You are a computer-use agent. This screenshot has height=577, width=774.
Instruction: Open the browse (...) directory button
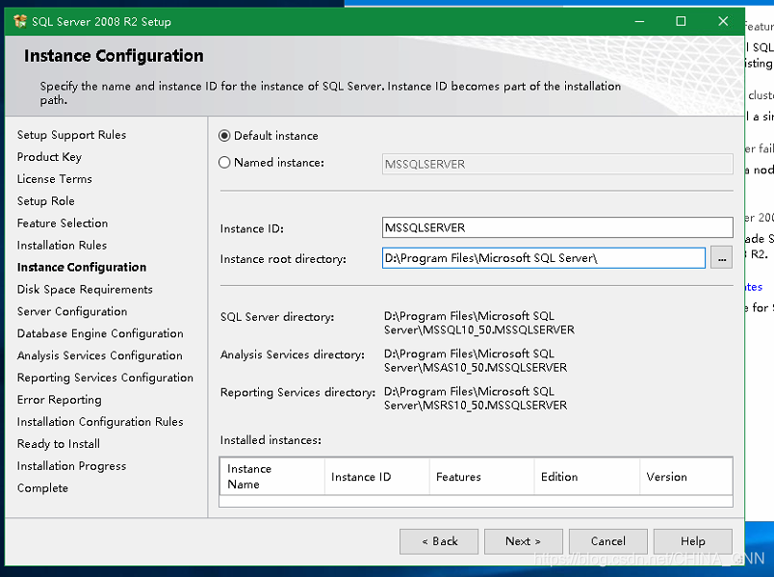(x=721, y=258)
